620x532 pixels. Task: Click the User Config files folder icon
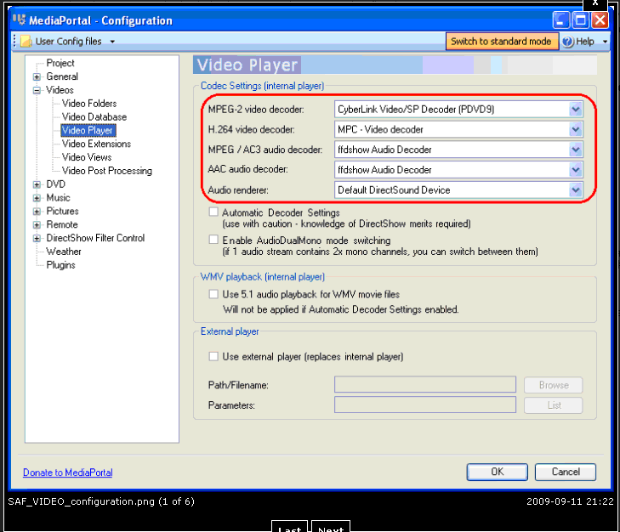(x=26, y=41)
